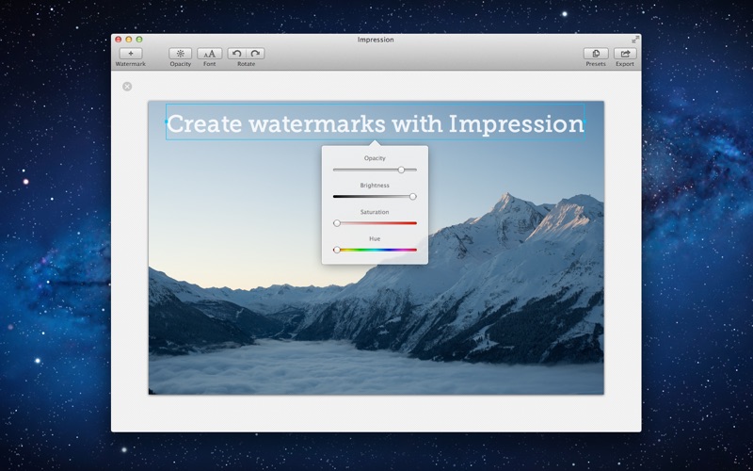Click the Export share icon
Viewport: 753px width, 471px height.
point(625,54)
